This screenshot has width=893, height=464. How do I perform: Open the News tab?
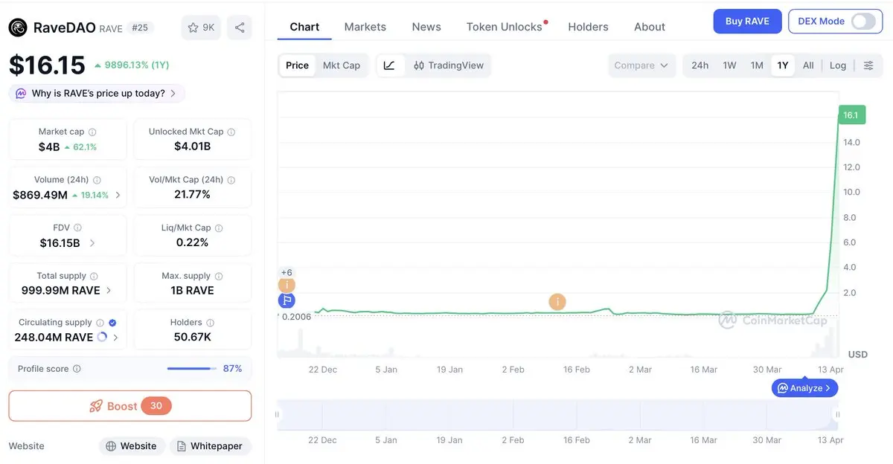point(426,27)
